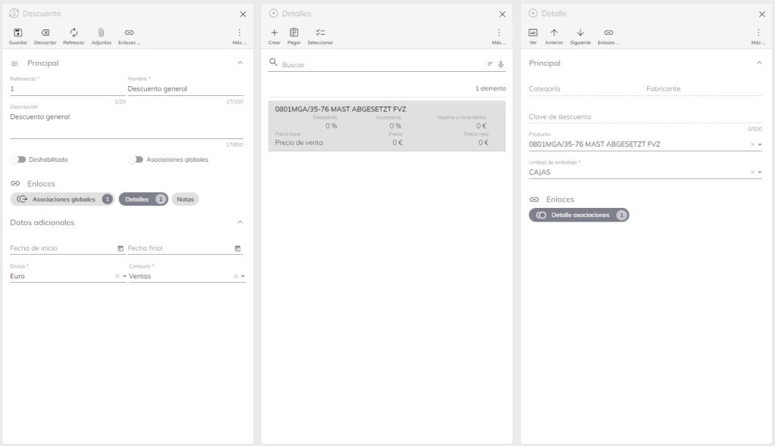Click the Categoría field in Detalle
Viewport: 775px width, 446px height.
(x=586, y=89)
